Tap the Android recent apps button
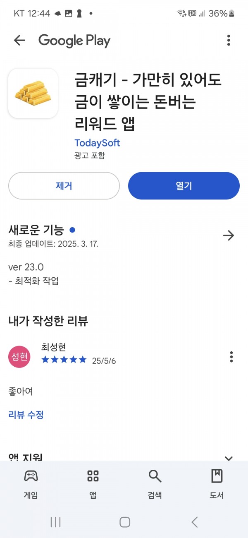This screenshot has width=248, height=538. (x=55, y=522)
